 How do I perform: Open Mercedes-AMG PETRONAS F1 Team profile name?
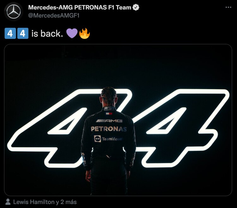point(80,7)
